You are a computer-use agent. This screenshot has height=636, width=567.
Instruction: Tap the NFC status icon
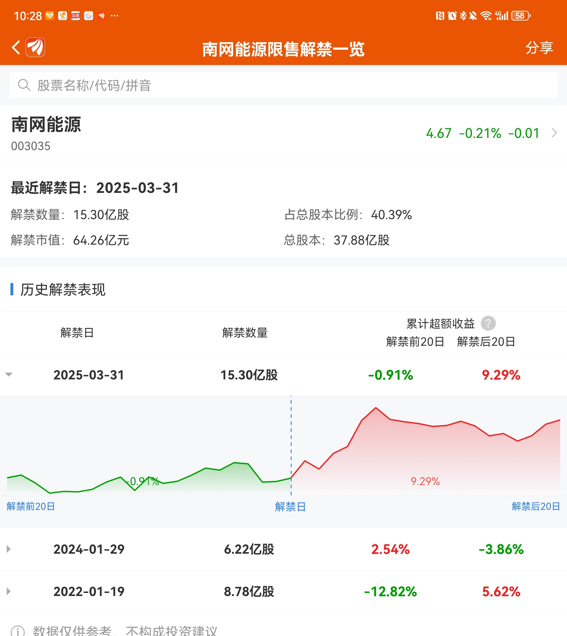point(440,16)
